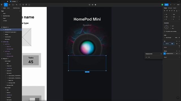The height and width of the screenshot is (101, 181).
Task: Click the layer opacity 100% field
Action: click(x=176, y=38)
